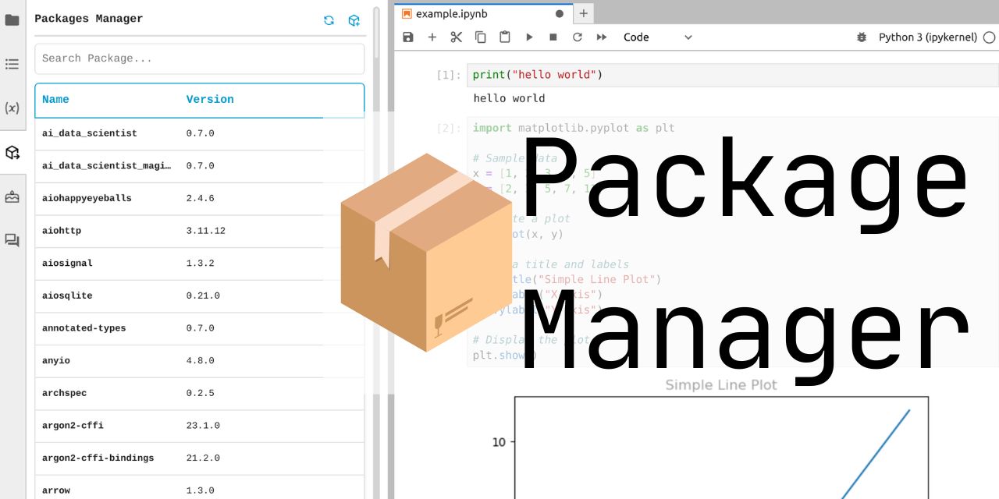
Task: Interrupt the kernel with the stop button
Action: click(x=553, y=37)
